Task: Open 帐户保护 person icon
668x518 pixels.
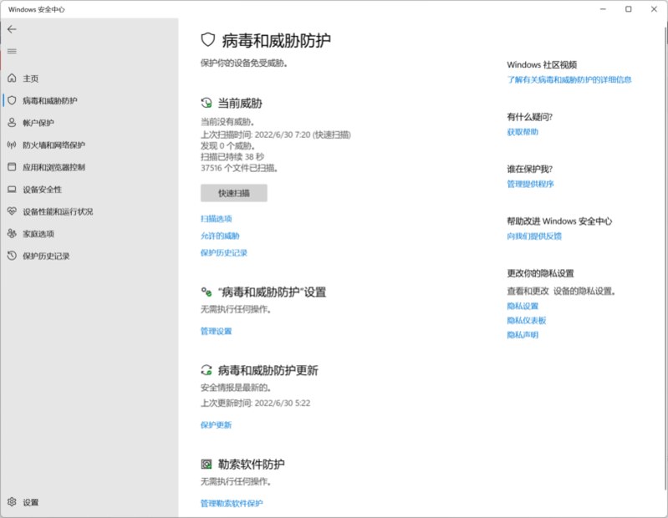Action: pos(12,123)
